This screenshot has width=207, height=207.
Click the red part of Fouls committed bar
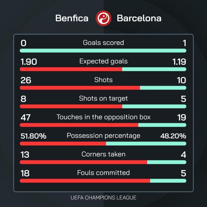(85, 181)
